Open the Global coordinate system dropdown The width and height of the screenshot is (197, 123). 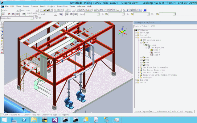point(56,14)
